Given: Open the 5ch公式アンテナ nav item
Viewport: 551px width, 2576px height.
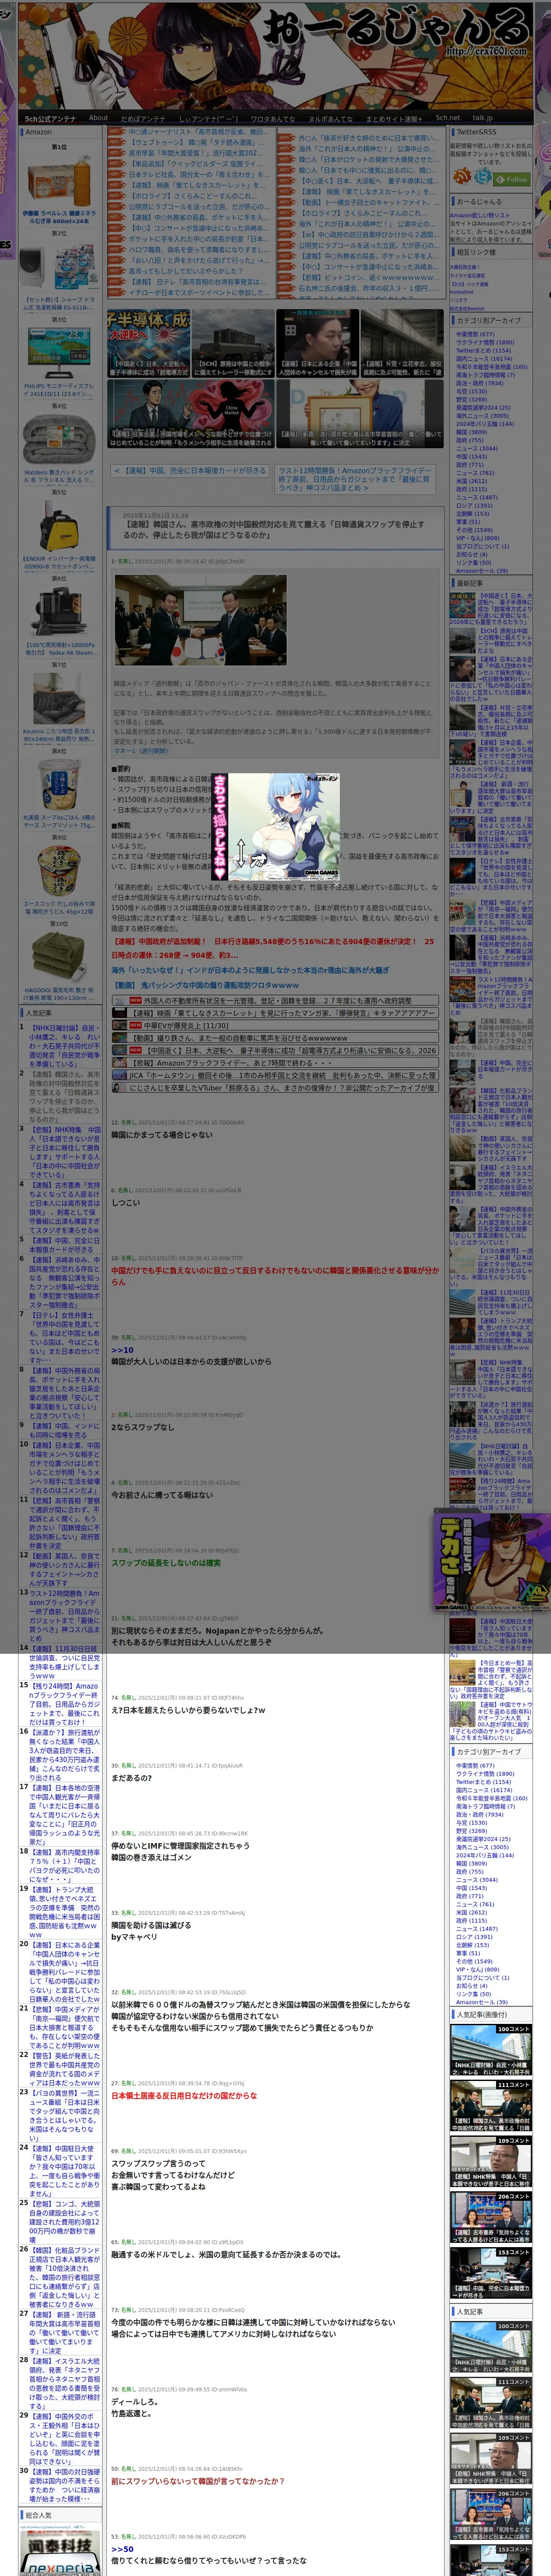Looking at the screenshot, I should point(50,118).
